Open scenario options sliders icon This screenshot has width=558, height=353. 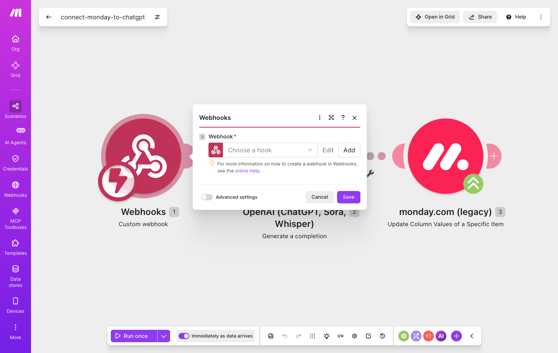pyautogui.click(x=157, y=17)
